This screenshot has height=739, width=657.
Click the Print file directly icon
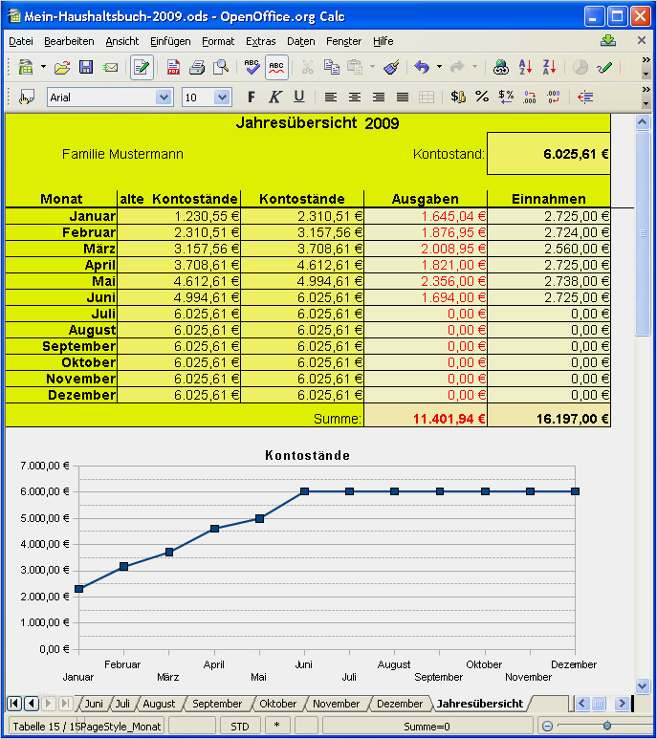tap(197, 68)
